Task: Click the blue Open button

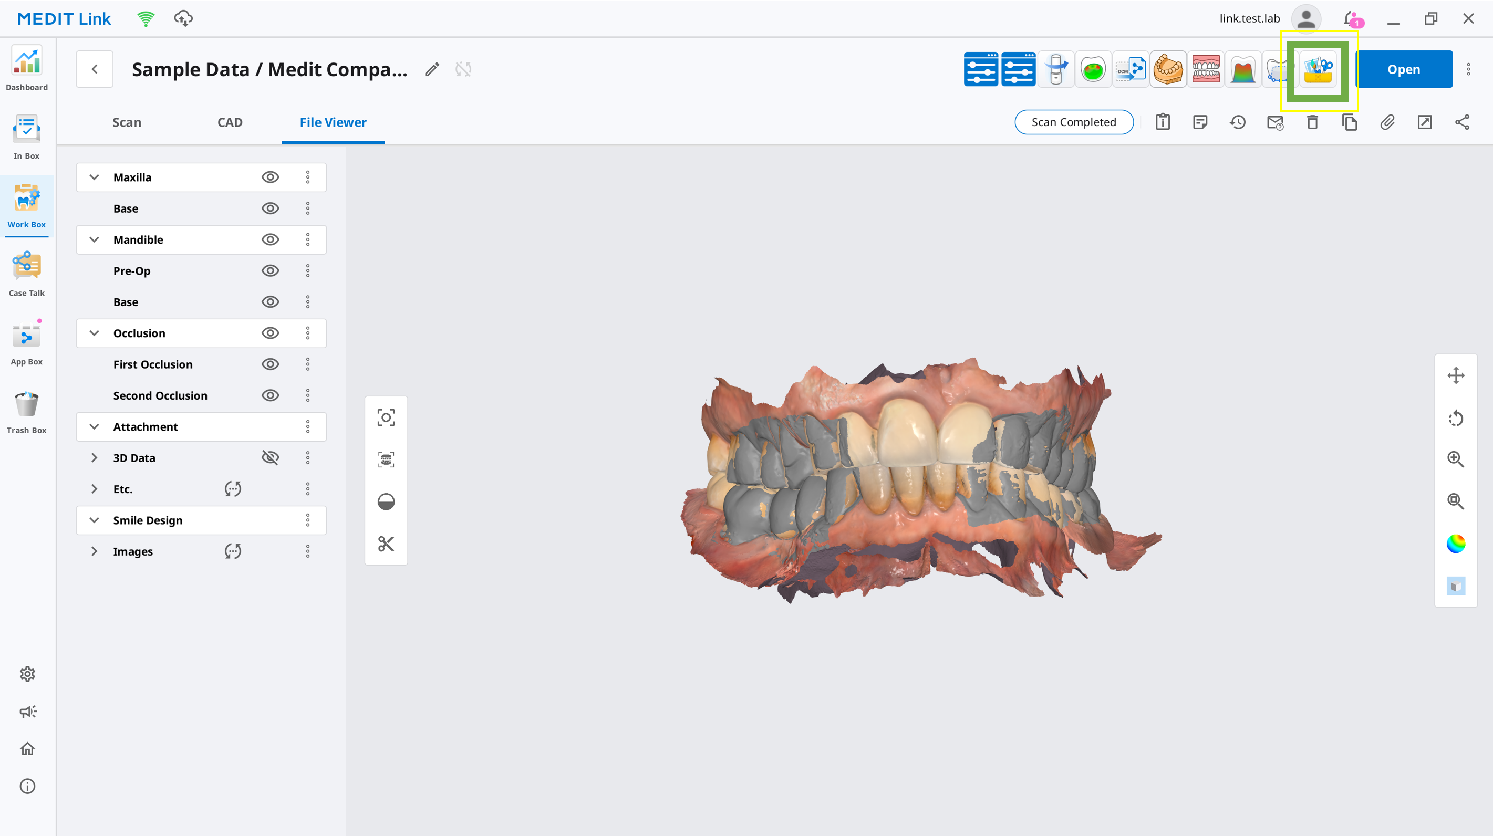Action: click(1403, 69)
